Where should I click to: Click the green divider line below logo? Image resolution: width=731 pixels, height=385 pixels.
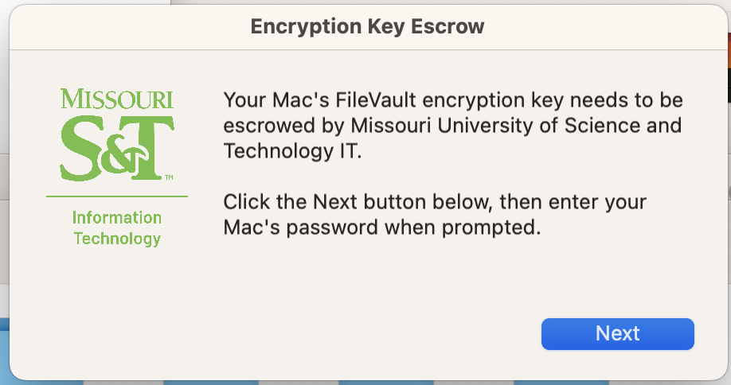(117, 196)
